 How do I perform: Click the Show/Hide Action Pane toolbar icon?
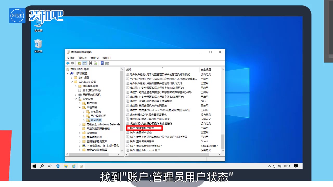(107, 63)
